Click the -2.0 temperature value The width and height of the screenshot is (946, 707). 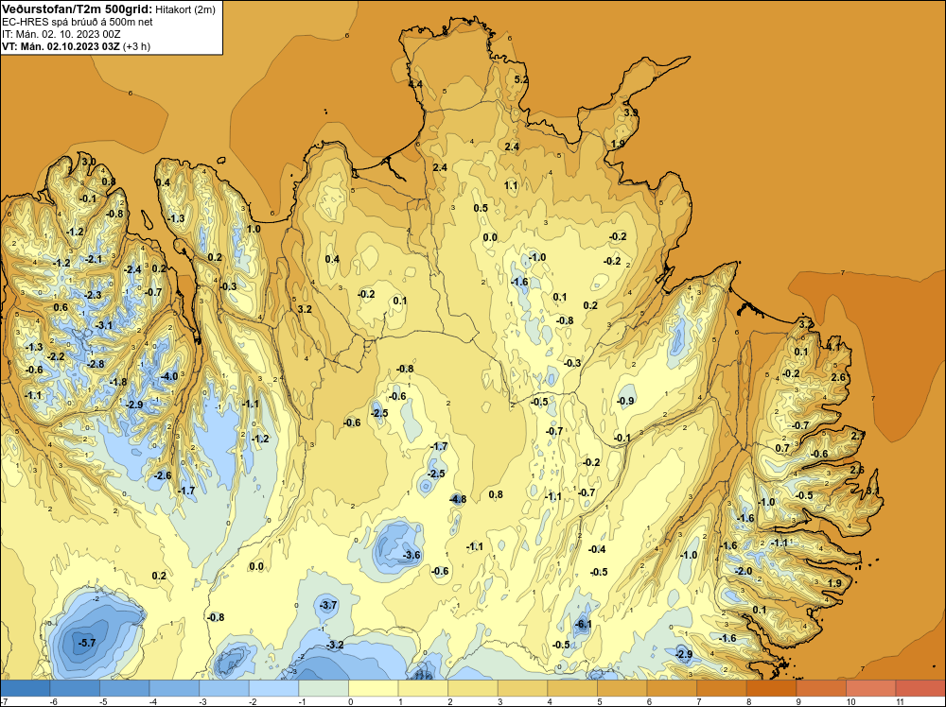point(744,572)
